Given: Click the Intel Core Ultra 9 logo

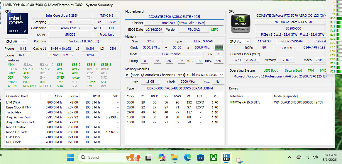Looking at the screenshot, I should tap(17, 23).
